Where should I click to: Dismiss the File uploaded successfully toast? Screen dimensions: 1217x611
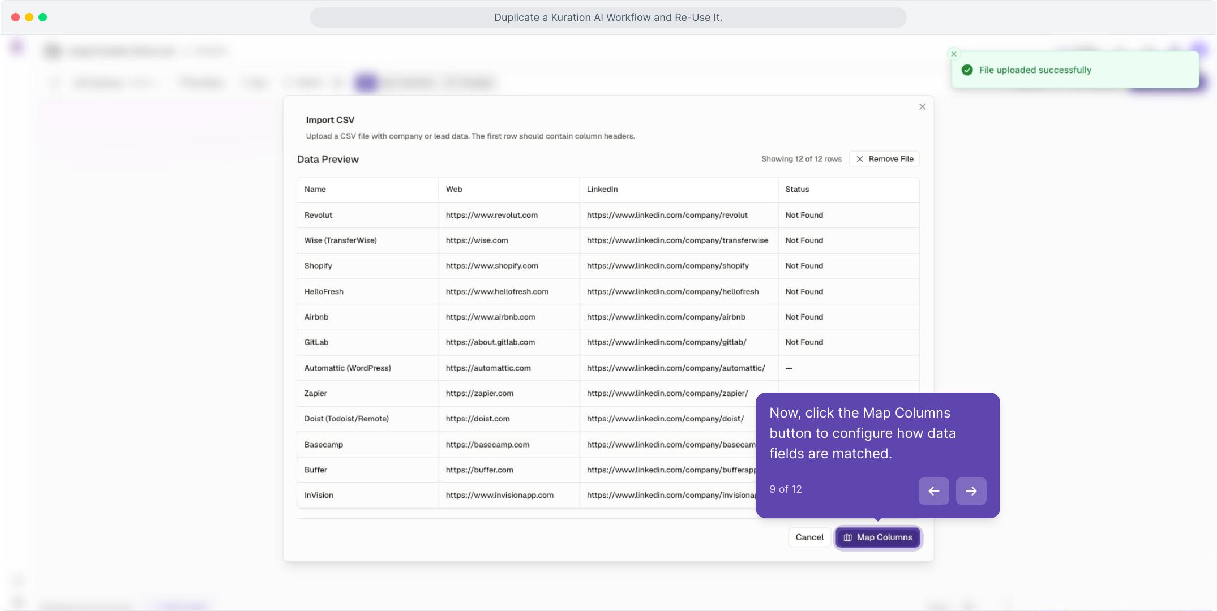click(x=954, y=54)
